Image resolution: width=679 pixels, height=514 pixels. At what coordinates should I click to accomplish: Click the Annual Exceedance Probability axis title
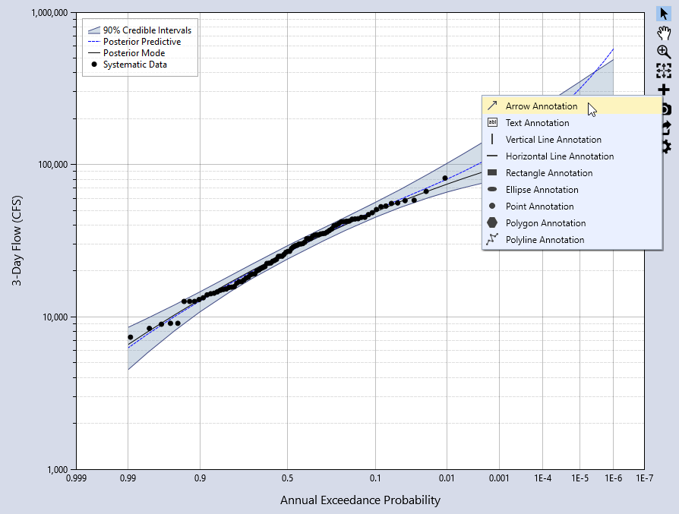(x=360, y=500)
